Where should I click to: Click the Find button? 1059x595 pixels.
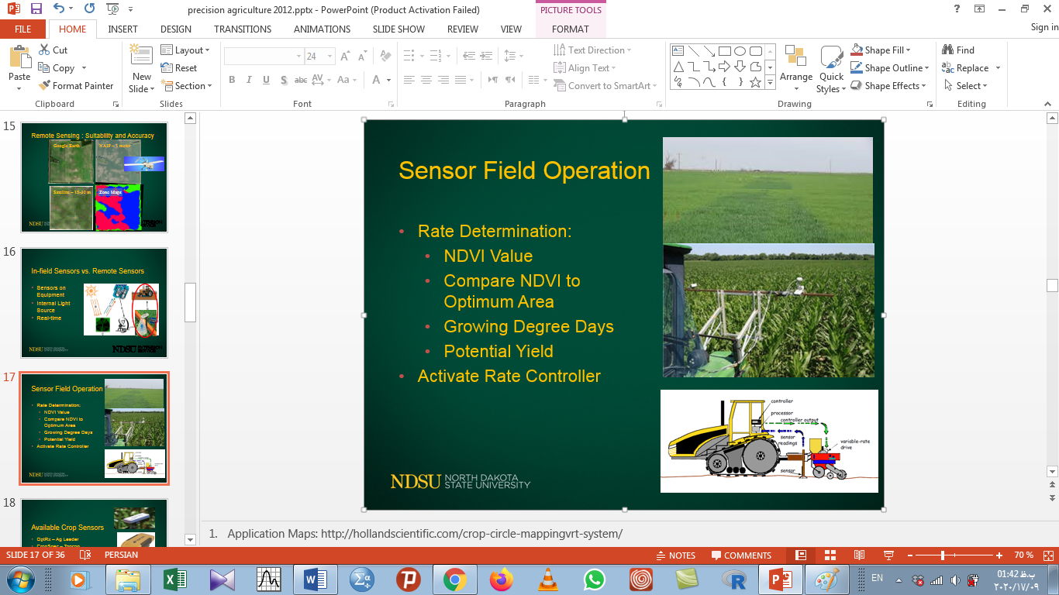tap(958, 50)
